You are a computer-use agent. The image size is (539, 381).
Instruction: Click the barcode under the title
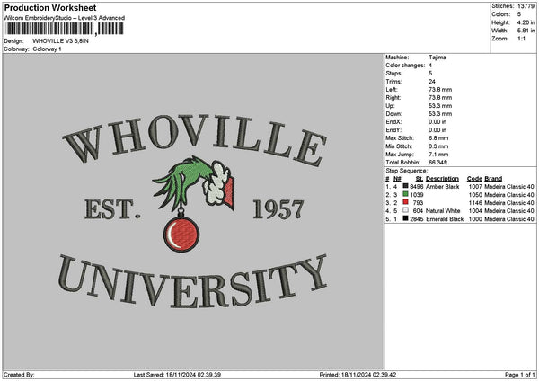(65, 29)
